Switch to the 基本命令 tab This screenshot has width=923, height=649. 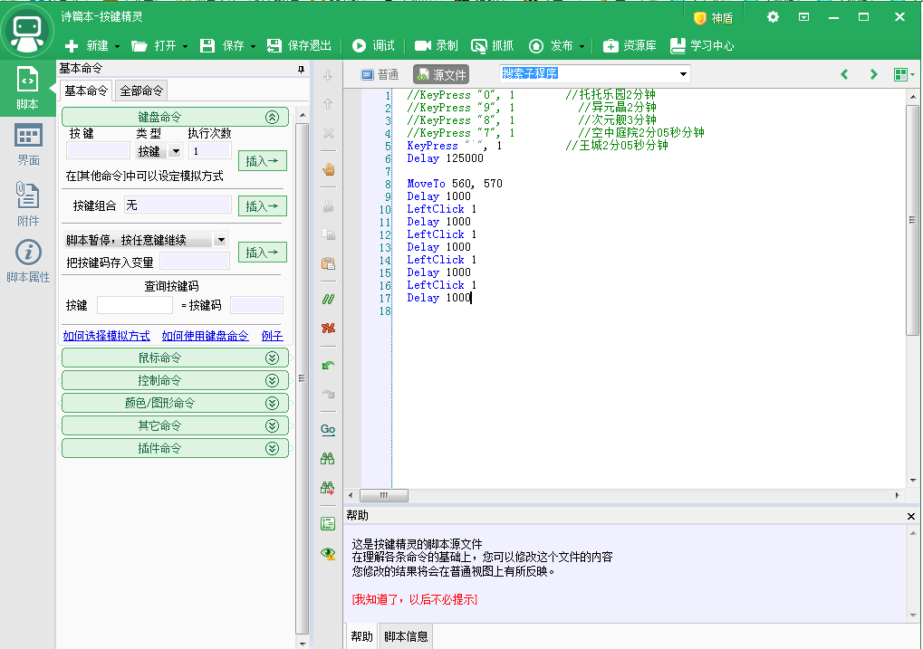86,91
